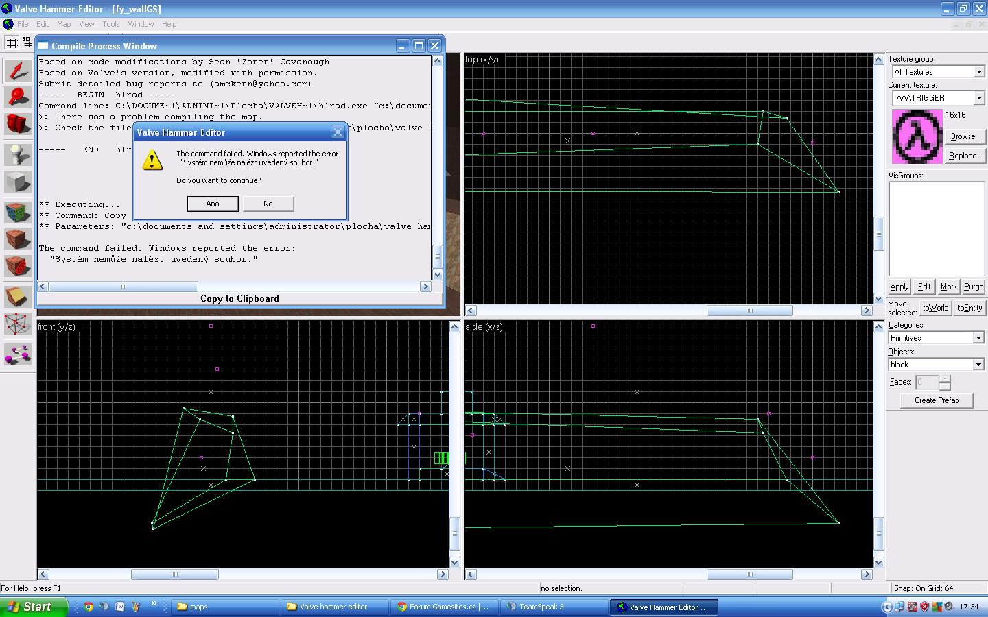Viewport: 988px width, 617px height.
Task: Click side view vertical scrollbar thumb
Action: pos(878,533)
